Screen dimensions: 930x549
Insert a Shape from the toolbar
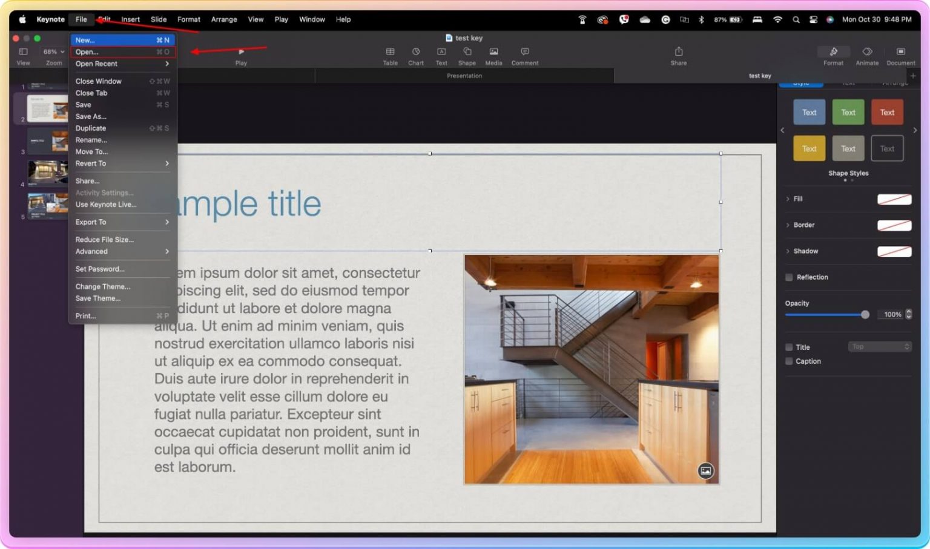coord(467,54)
